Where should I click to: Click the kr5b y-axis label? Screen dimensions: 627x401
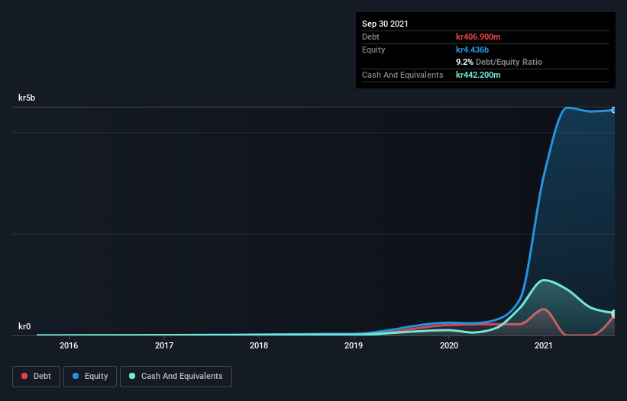click(x=27, y=98)
